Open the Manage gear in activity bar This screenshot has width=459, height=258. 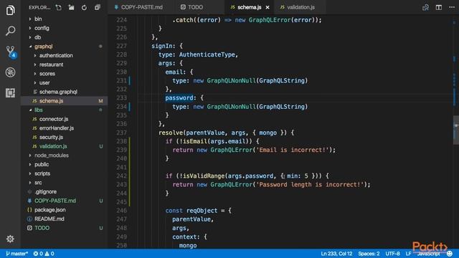point(10,239)
